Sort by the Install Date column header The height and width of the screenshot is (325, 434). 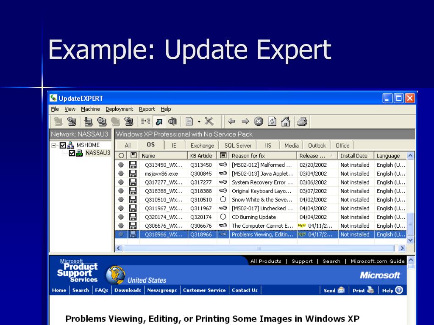click(x=356, y=156)
